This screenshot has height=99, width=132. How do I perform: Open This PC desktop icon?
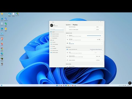(x=2, y=29)
